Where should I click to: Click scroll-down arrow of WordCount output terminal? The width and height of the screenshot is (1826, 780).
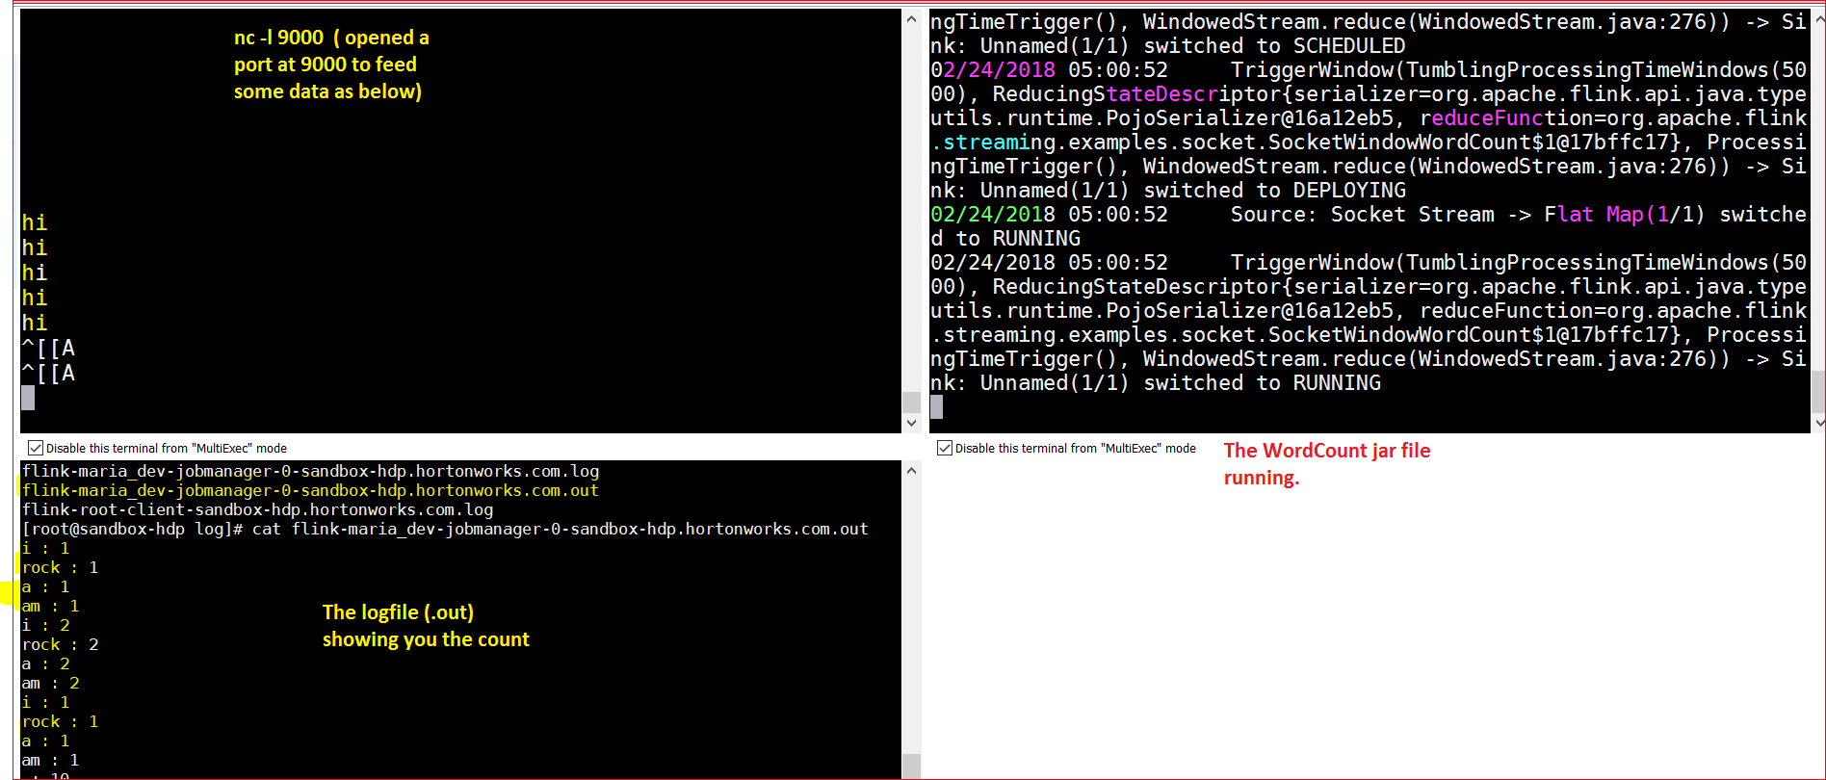coord(1818,423)
